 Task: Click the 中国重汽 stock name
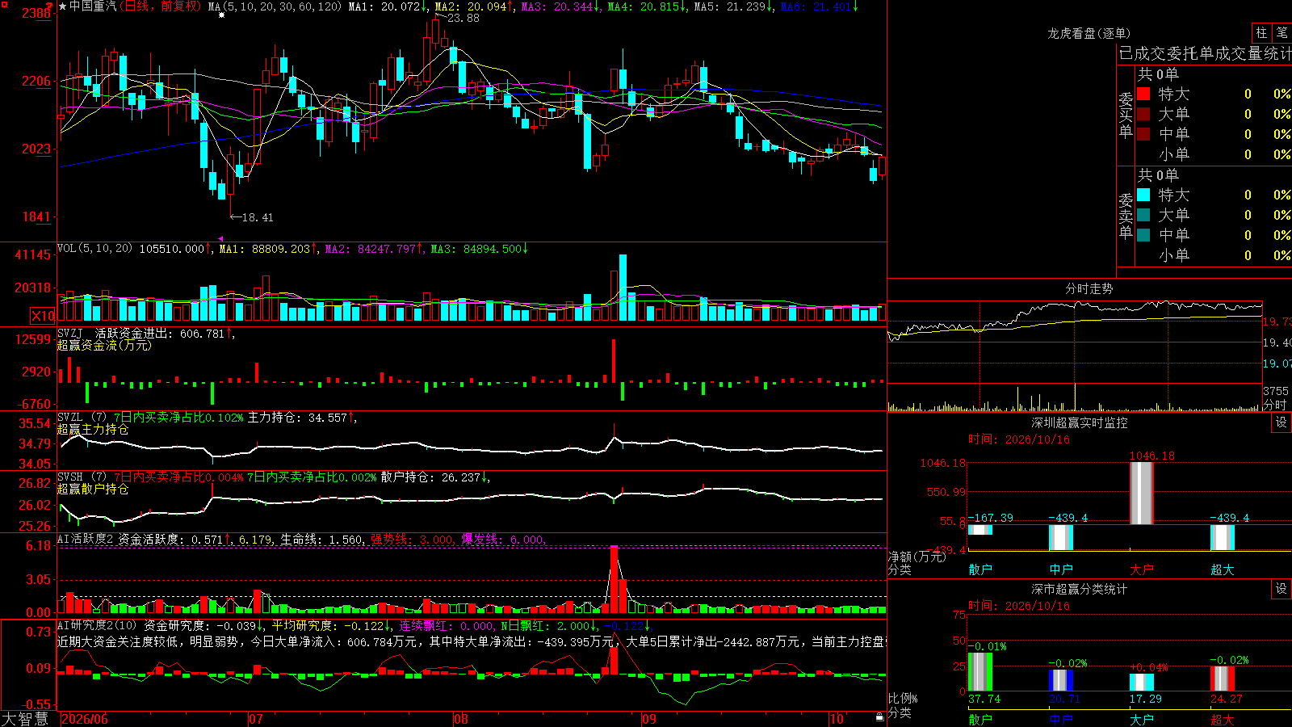coord(93,6)
